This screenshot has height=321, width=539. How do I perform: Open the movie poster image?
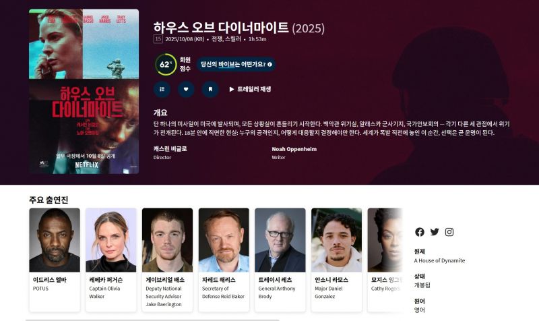(84, 92)
